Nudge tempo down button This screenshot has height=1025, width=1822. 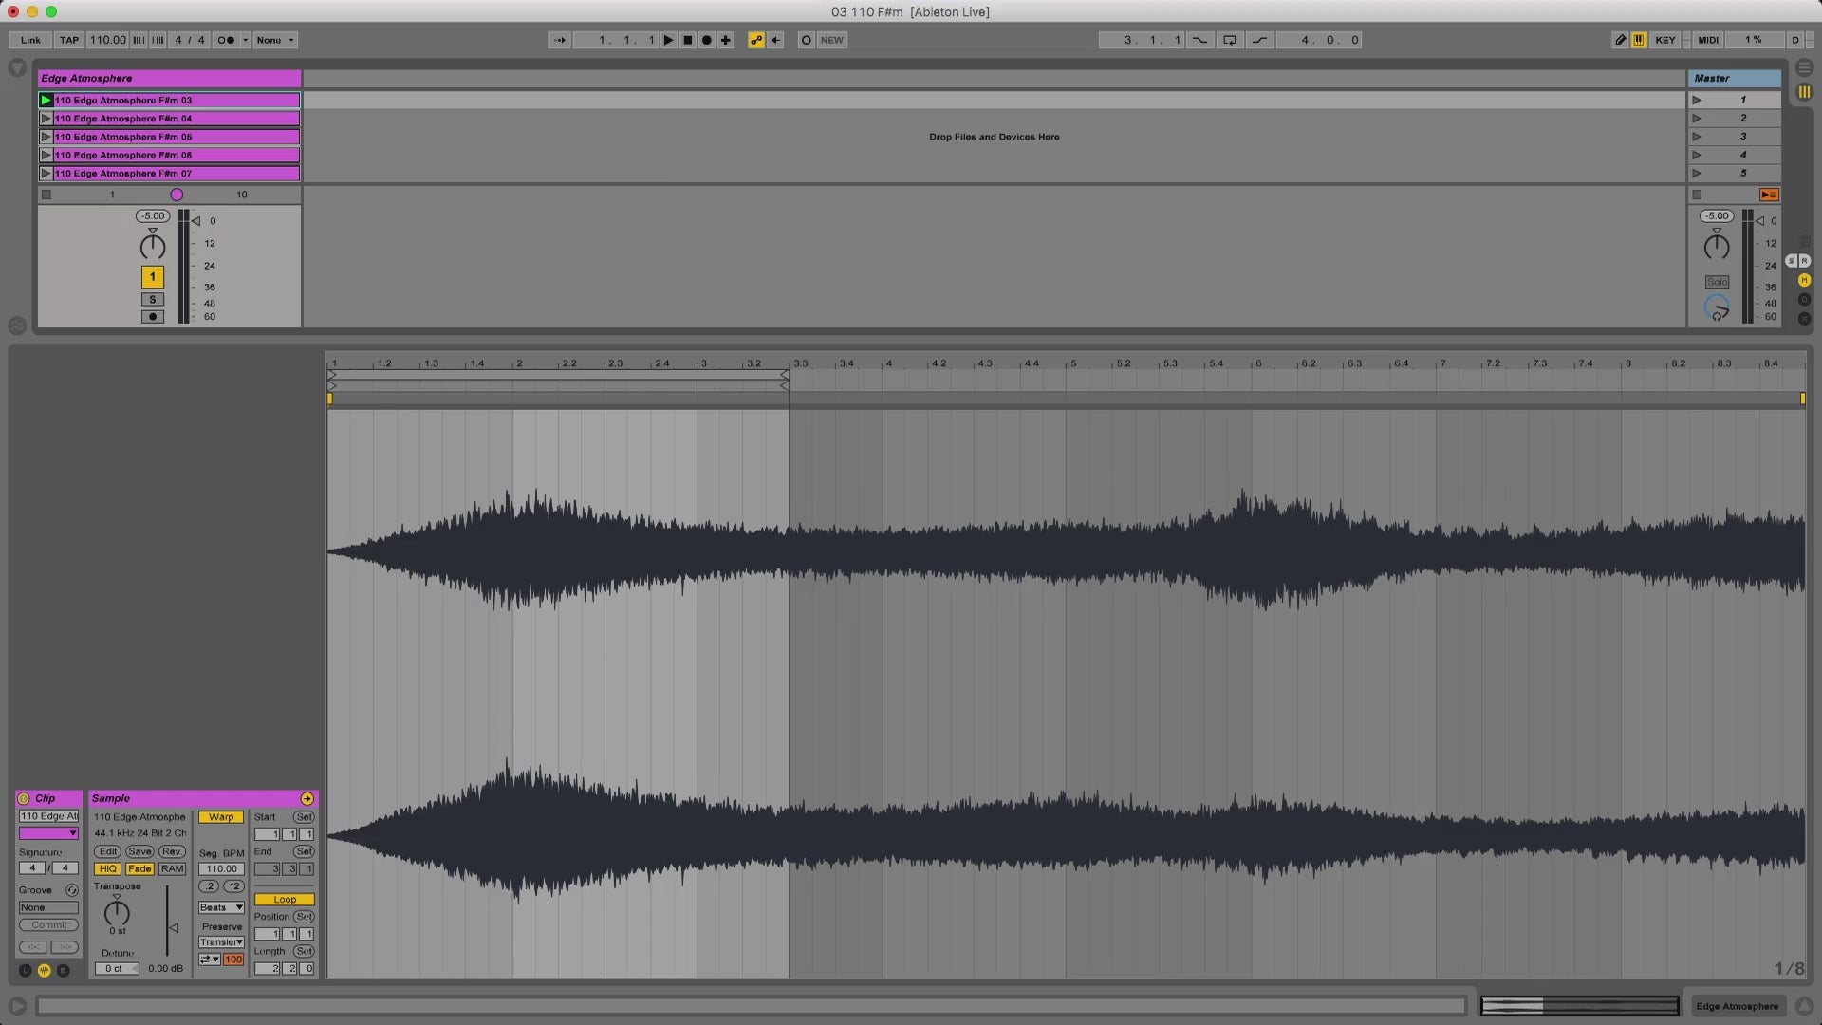[x=139, y=40]
